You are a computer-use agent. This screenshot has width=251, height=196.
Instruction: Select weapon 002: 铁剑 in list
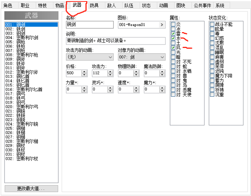31,29
